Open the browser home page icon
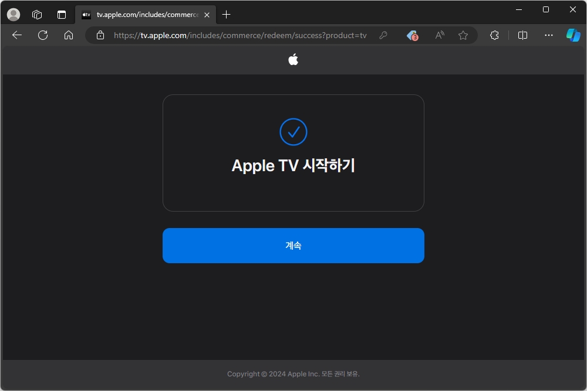 (69, 35)
